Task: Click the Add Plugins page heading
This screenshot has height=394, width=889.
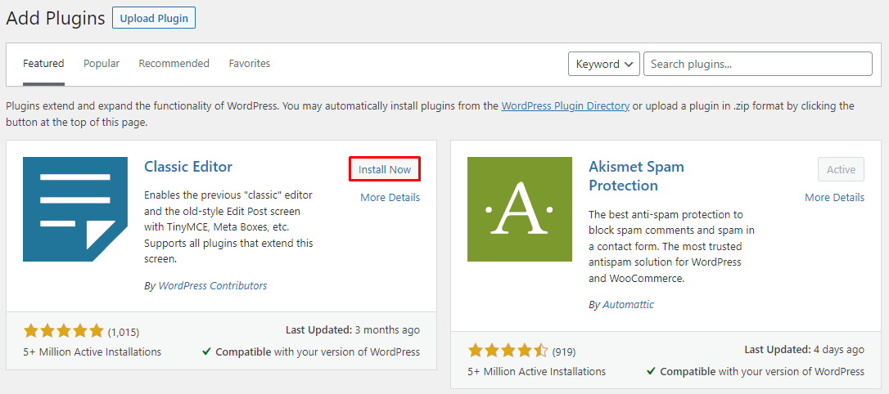Action: 56,18
